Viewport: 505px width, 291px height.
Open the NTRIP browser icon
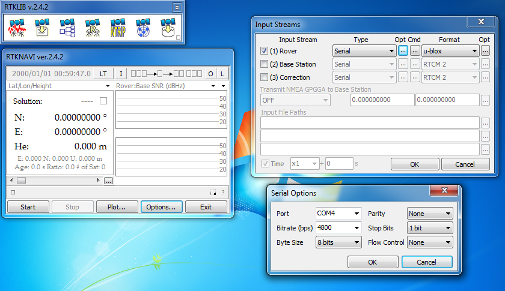[x=118, y=28]
